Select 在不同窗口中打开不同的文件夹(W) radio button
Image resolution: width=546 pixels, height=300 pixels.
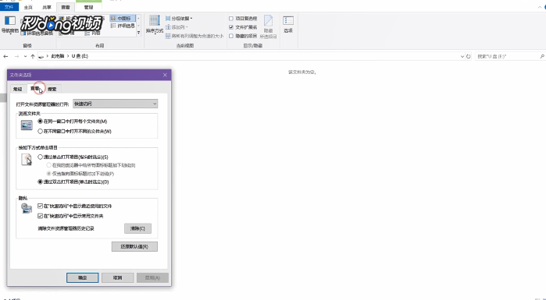point(40,131)
